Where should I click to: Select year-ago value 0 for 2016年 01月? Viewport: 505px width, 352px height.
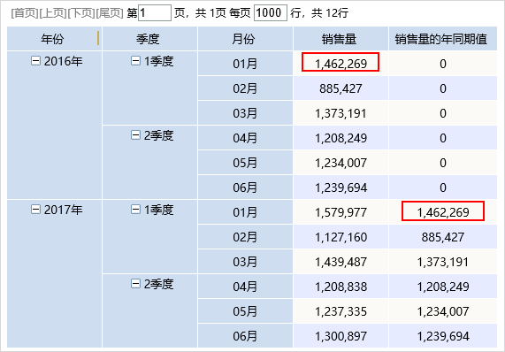(x=443, y=64)
